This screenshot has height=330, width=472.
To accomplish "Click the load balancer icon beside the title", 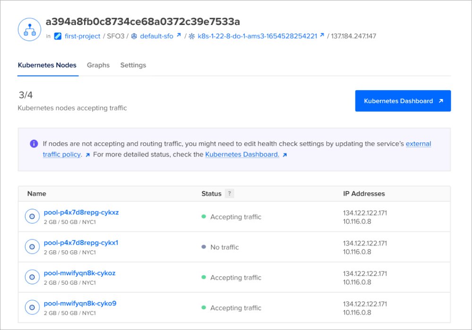I will (x=29, y=29).
